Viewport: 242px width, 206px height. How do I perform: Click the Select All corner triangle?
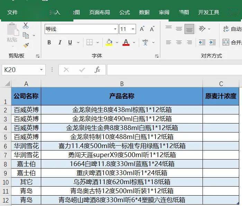pyautogui.click(x=7, y=84)
